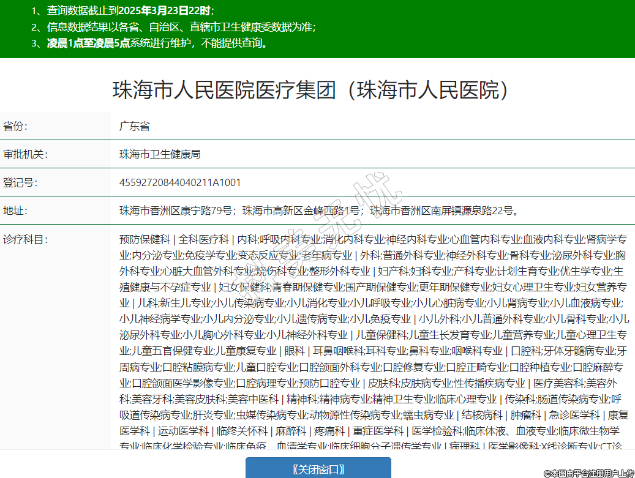Select the 省份 field label
This screenshot has width=635, height=478.
[16, 127]
